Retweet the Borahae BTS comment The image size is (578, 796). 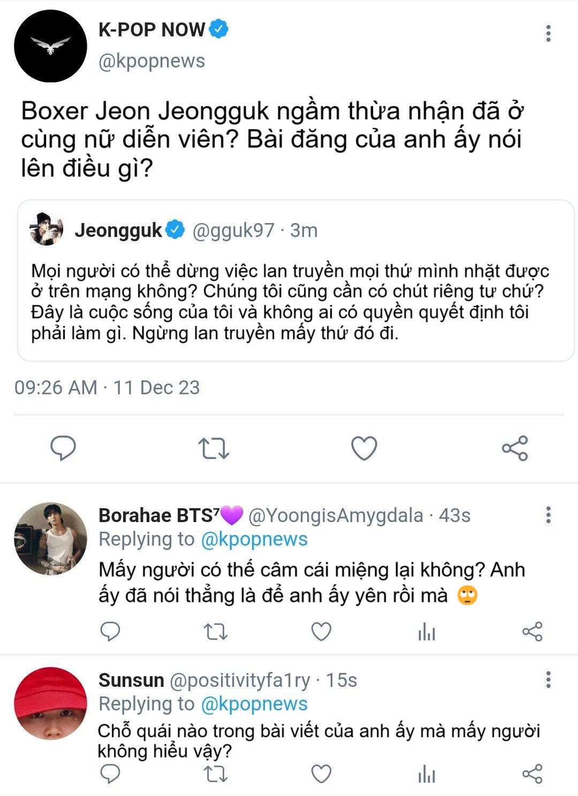point(216,632)
